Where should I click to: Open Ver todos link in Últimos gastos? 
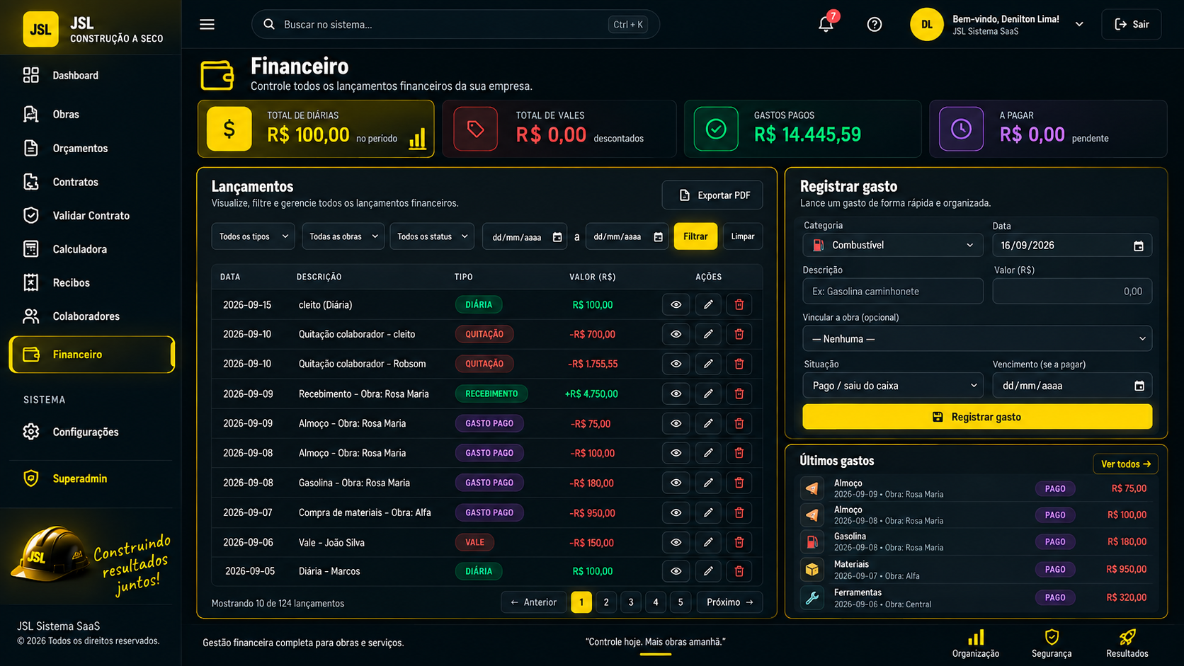tap(1125, 464)
